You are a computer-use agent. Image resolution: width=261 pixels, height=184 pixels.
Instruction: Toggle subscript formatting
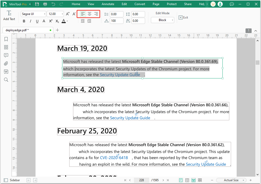pyautogui.click(x=57, y=21)
